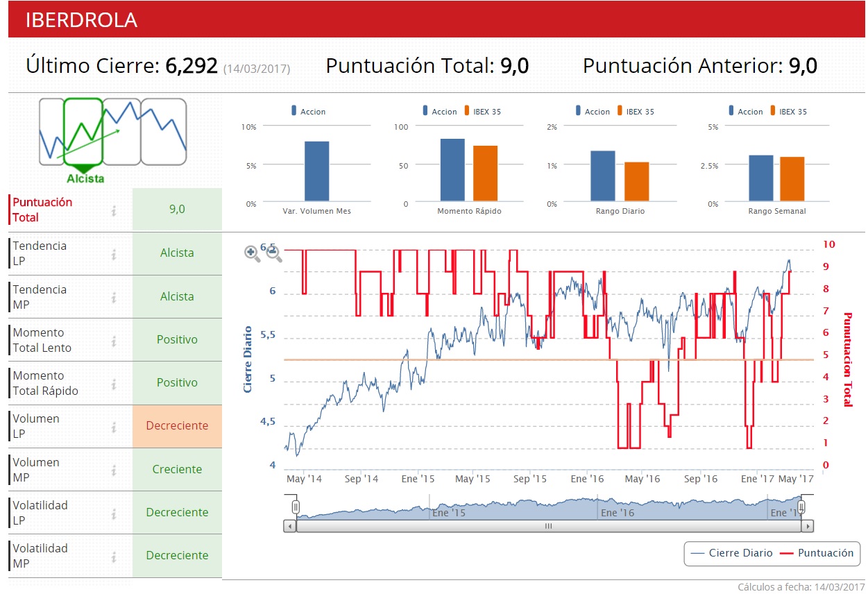The image size is (868, 594).
Task: Toggle IBEX 35 series in Rango Semanal chart
Action: click(x=788, y=111)
